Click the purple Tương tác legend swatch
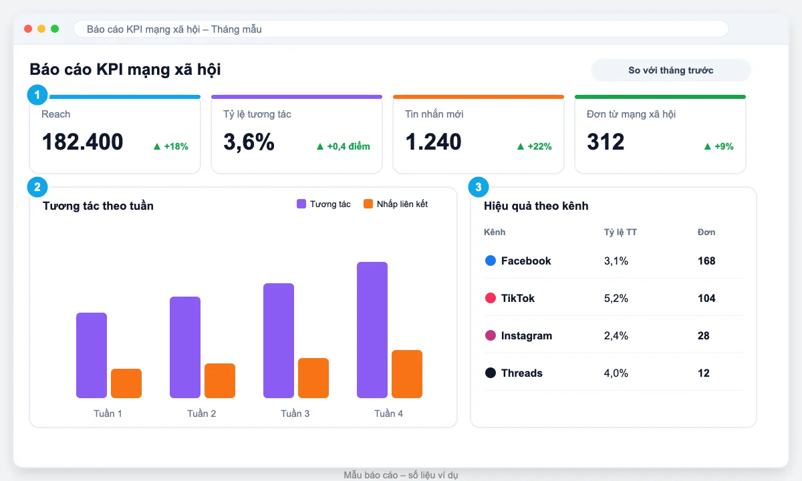This screenshot has width=802, height=481. 301,204
